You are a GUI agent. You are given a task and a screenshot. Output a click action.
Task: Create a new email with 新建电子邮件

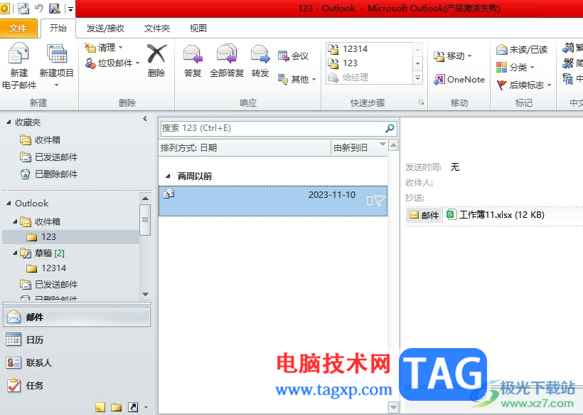(x=19, y=65)
